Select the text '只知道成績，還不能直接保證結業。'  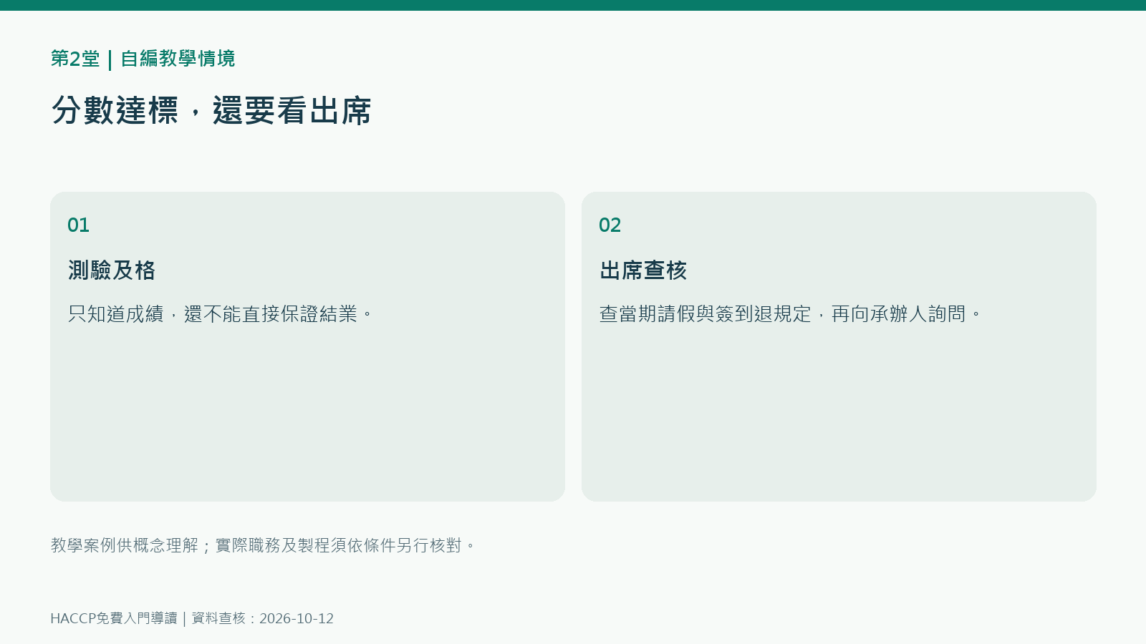[221, 314]
